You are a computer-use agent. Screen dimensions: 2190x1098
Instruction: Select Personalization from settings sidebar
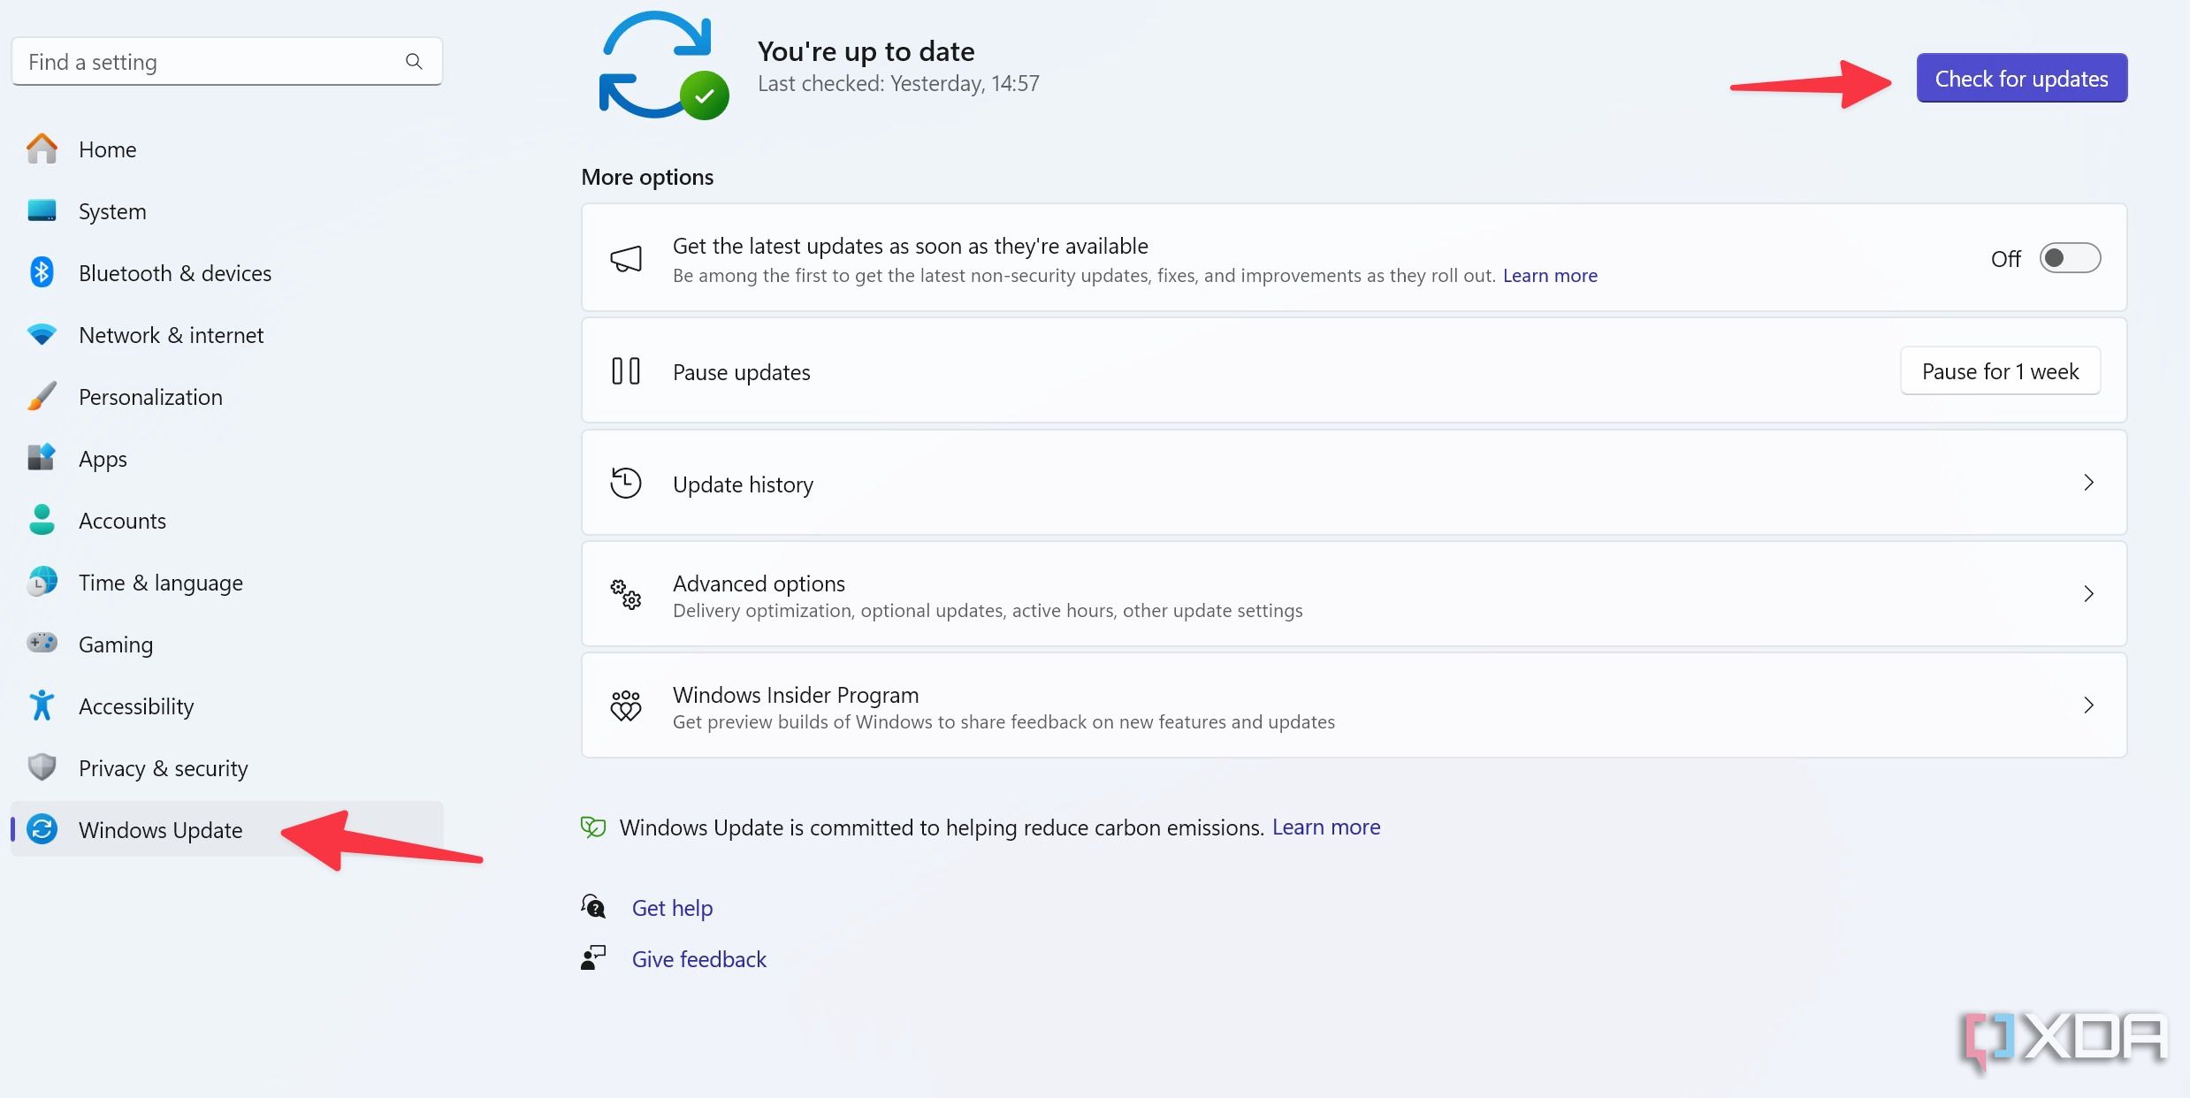click(149, 395)
